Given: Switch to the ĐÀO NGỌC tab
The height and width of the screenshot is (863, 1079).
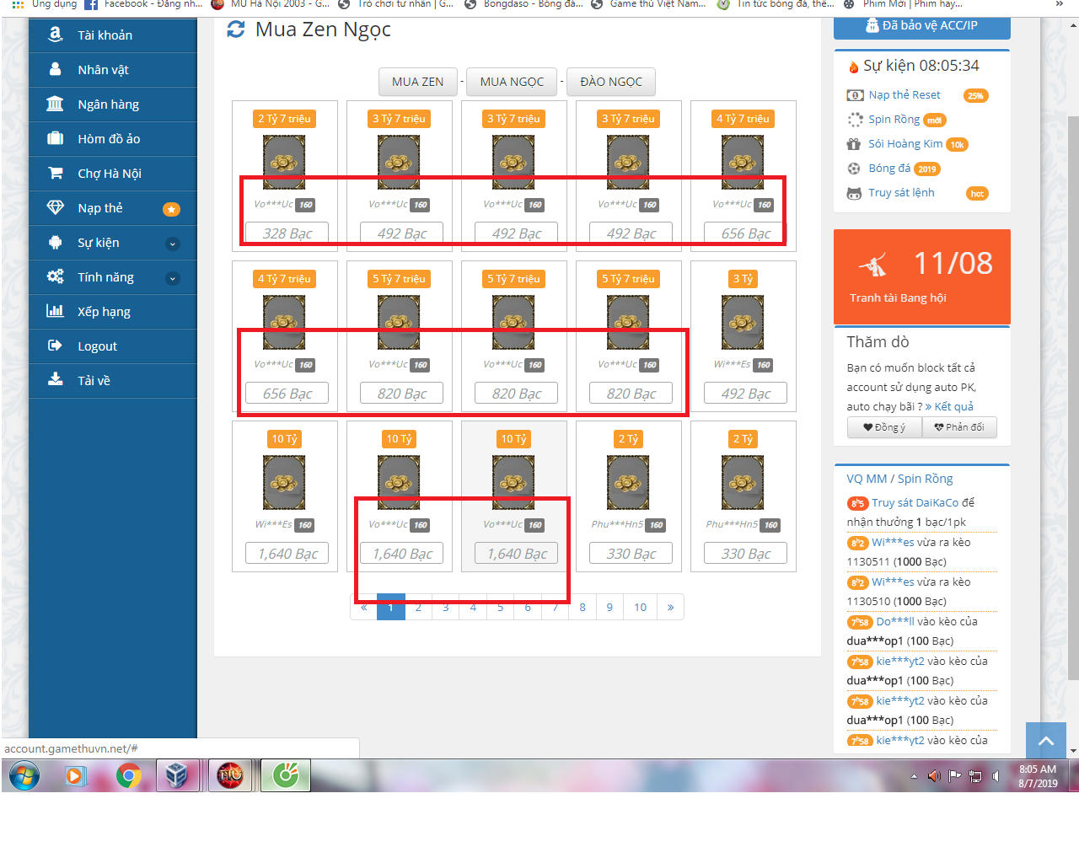Looking at the screenshot, I should click(x=611, y=82).
